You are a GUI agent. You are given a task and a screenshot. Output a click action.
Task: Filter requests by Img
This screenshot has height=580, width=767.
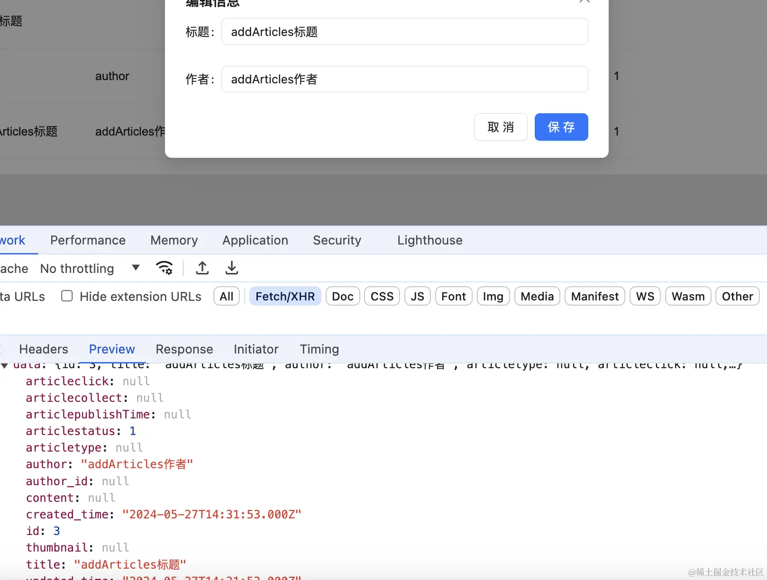493,296
